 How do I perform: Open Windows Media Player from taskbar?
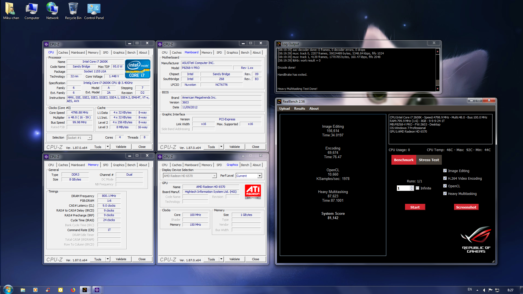pyautogui.click(x=35, y=290)
